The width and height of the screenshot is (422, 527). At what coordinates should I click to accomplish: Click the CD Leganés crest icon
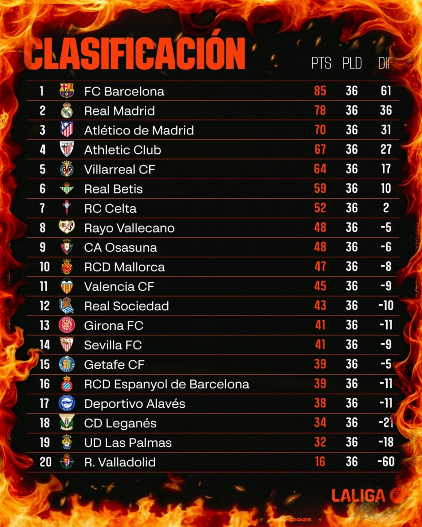(66, 423)
